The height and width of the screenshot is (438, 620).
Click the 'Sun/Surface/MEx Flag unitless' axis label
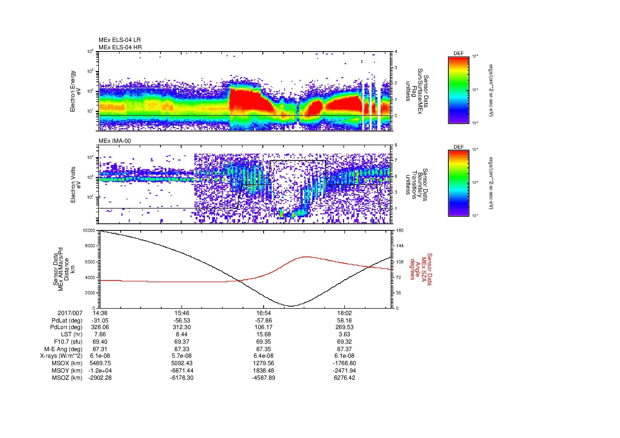[x=417, y=91]
